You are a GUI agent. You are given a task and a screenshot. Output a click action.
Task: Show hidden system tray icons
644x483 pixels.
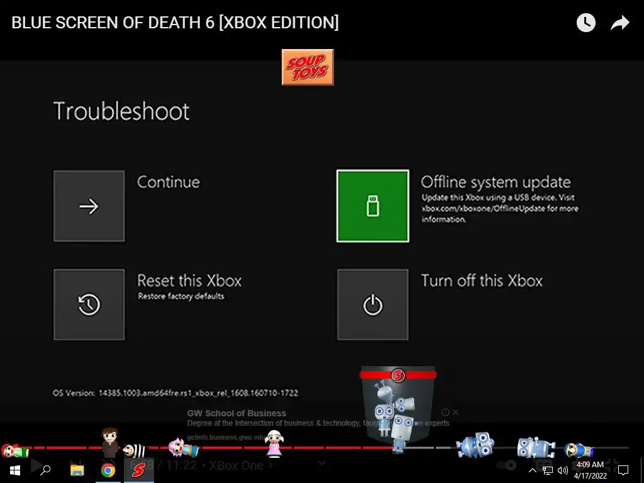point(532,470)
